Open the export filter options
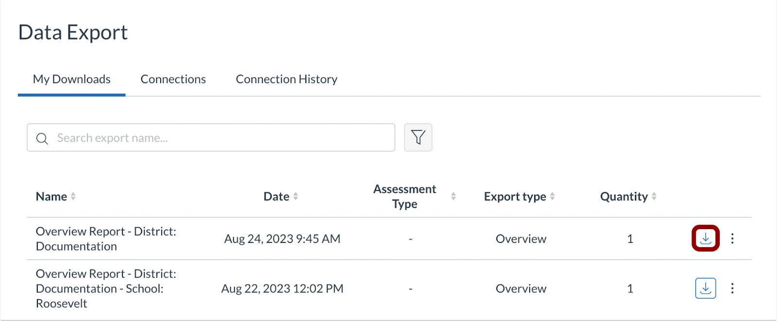The height and width of the screenshot is (321, 777). point(418,137)
